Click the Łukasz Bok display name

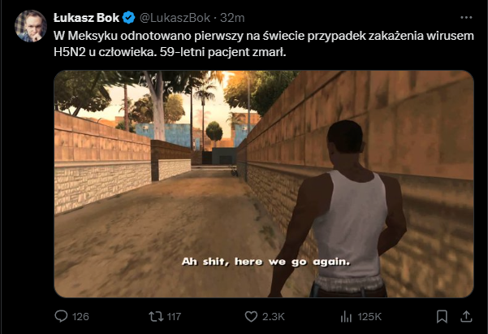point(86,18)
